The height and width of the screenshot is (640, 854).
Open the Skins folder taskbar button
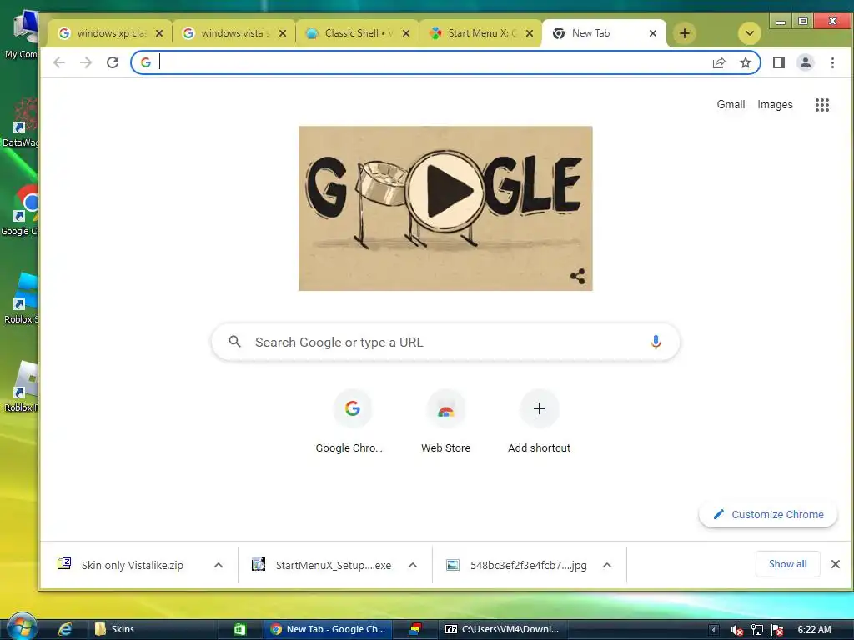click(x=153, y=629)
